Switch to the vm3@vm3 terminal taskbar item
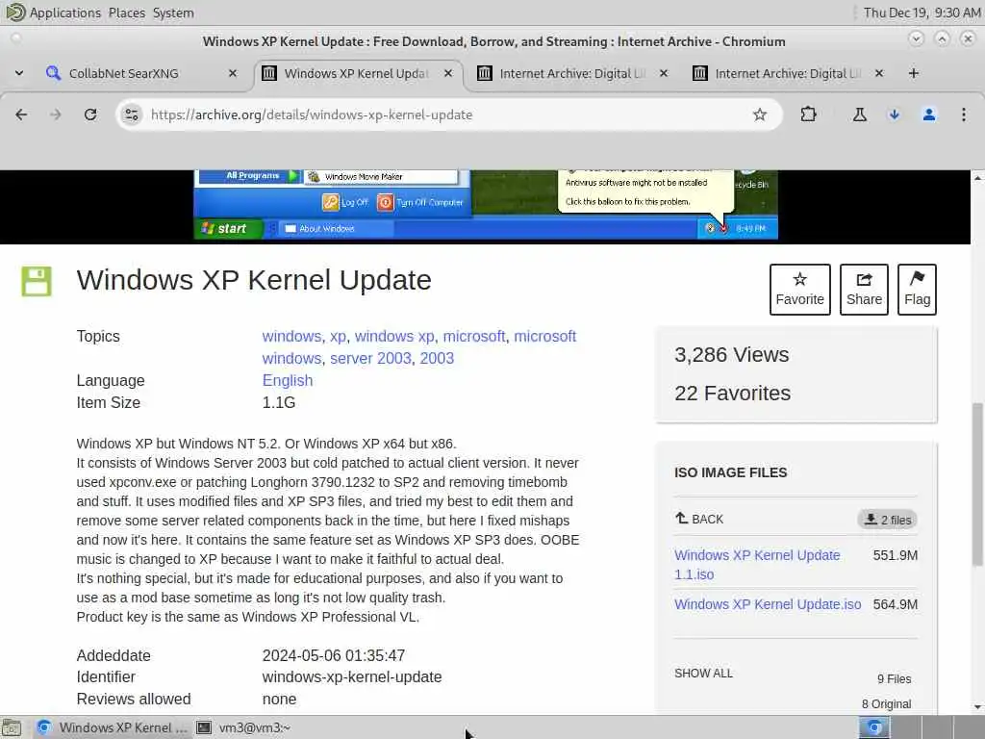This screenshot has height=739, width=985. [x=243, y=727]
